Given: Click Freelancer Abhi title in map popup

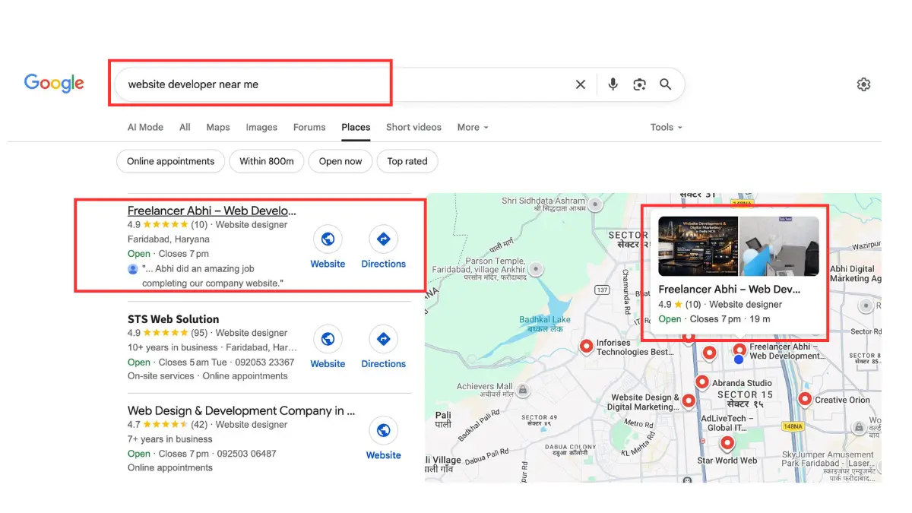Looking at the screenshot, I should click(x=730, y=289).
